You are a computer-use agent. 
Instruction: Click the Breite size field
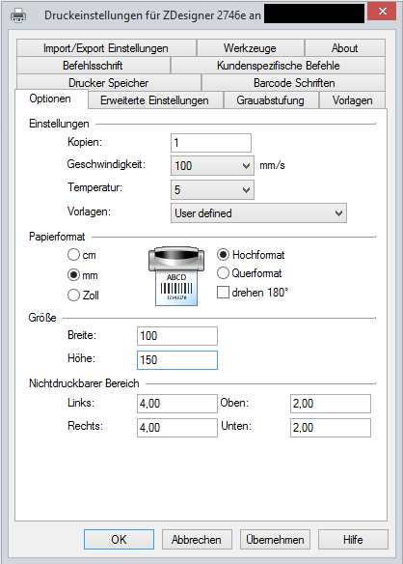click(177, 336)
